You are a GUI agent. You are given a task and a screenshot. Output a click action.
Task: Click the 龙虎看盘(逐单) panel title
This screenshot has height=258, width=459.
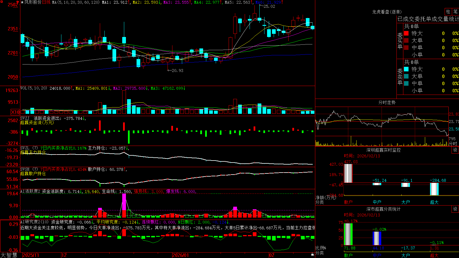pyautogui.click(x=387, y=12)
